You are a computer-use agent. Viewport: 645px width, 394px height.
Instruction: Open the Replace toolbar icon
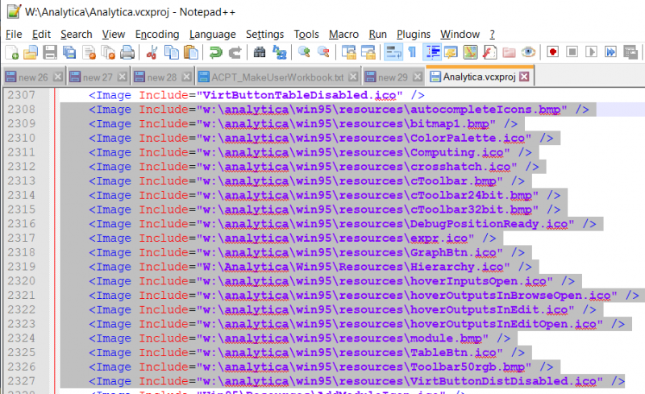(279, 52)
